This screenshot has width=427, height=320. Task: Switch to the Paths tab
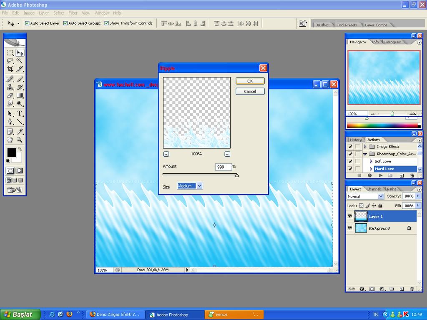point(391,189)
